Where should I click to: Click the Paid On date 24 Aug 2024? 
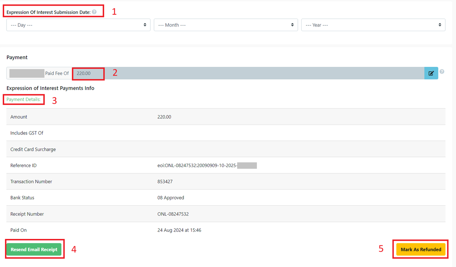click(x=179, y=230)
